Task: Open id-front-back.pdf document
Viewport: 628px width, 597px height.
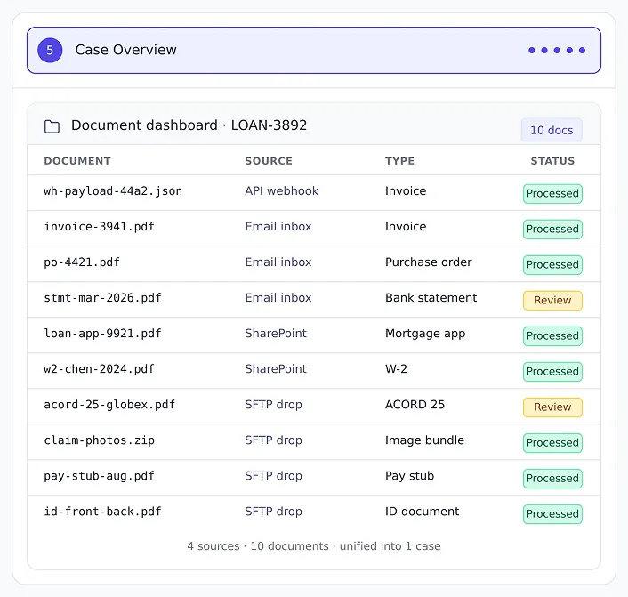Action: click(102, 512)
